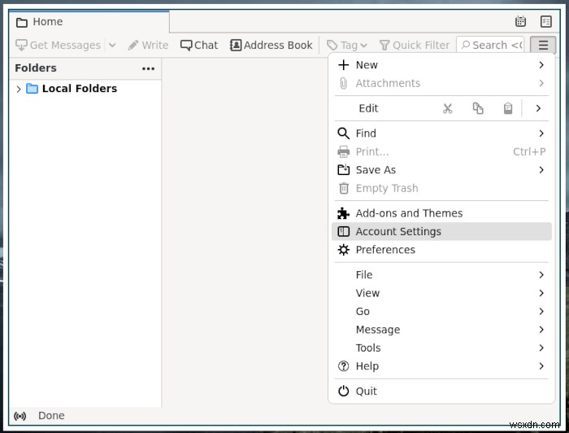Click the Cut scissors icon

447,108
